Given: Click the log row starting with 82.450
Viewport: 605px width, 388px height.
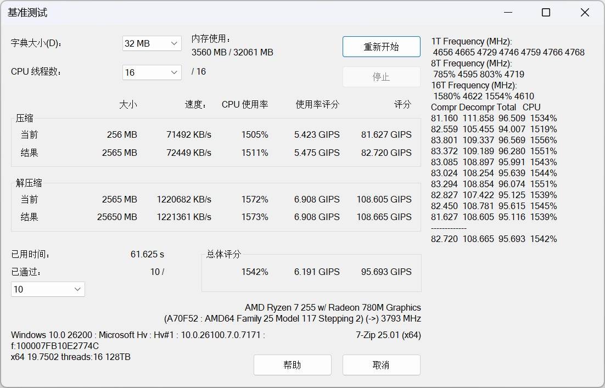Looking at the screenshot, I should 494,206.
